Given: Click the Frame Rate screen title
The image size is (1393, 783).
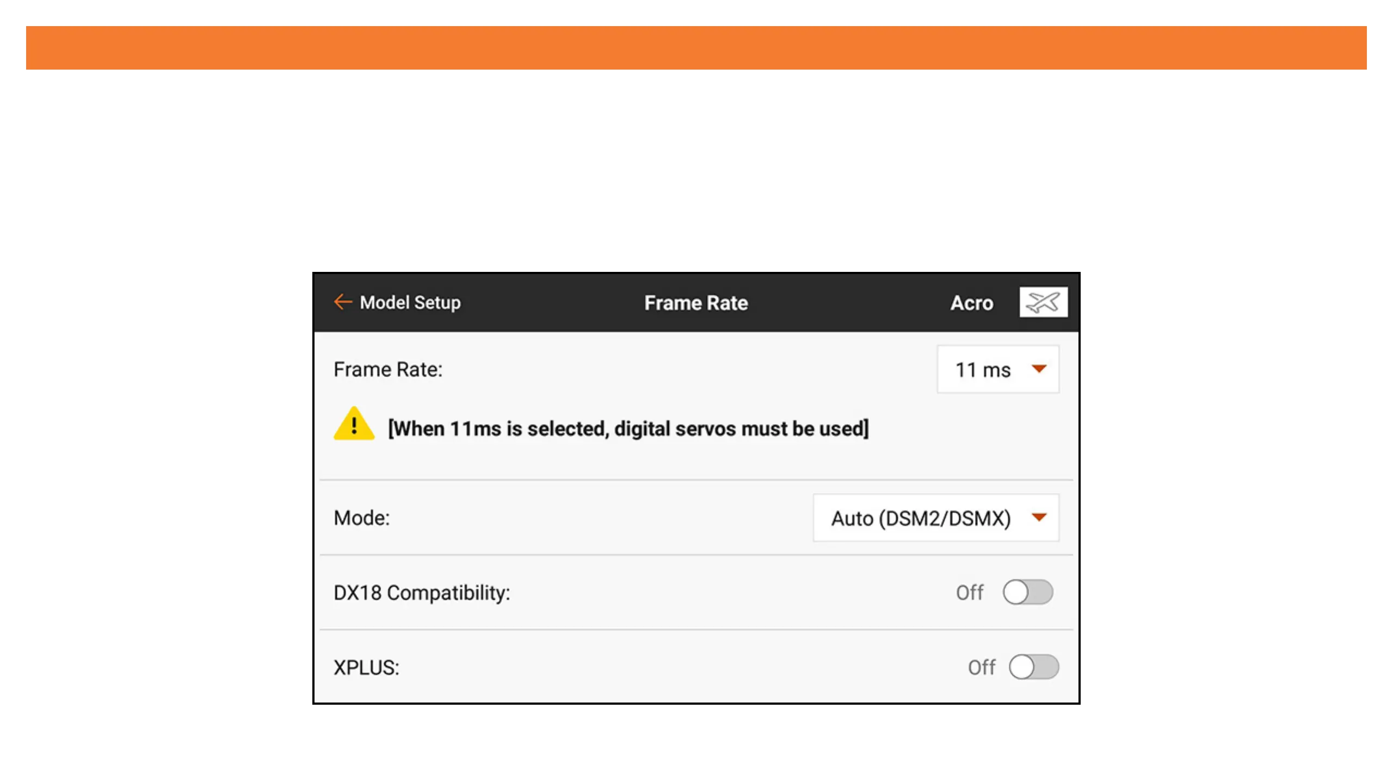Looking at the screenshot, I should pyautogui.click(x=696, y=303).
